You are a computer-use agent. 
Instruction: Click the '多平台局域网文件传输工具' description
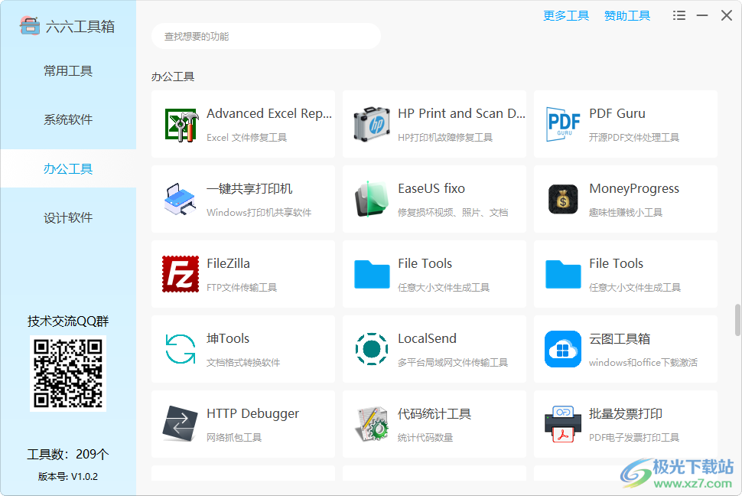(x=453, y=362)
